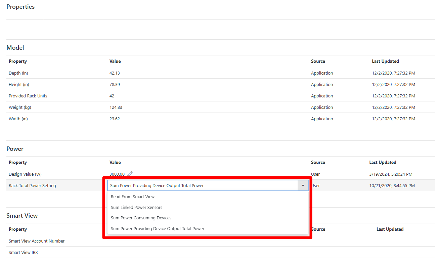Choose Sum Linked Power Sensors from the list
The height and width of the screenshot is (260, 435).
[x=136, y=208]
